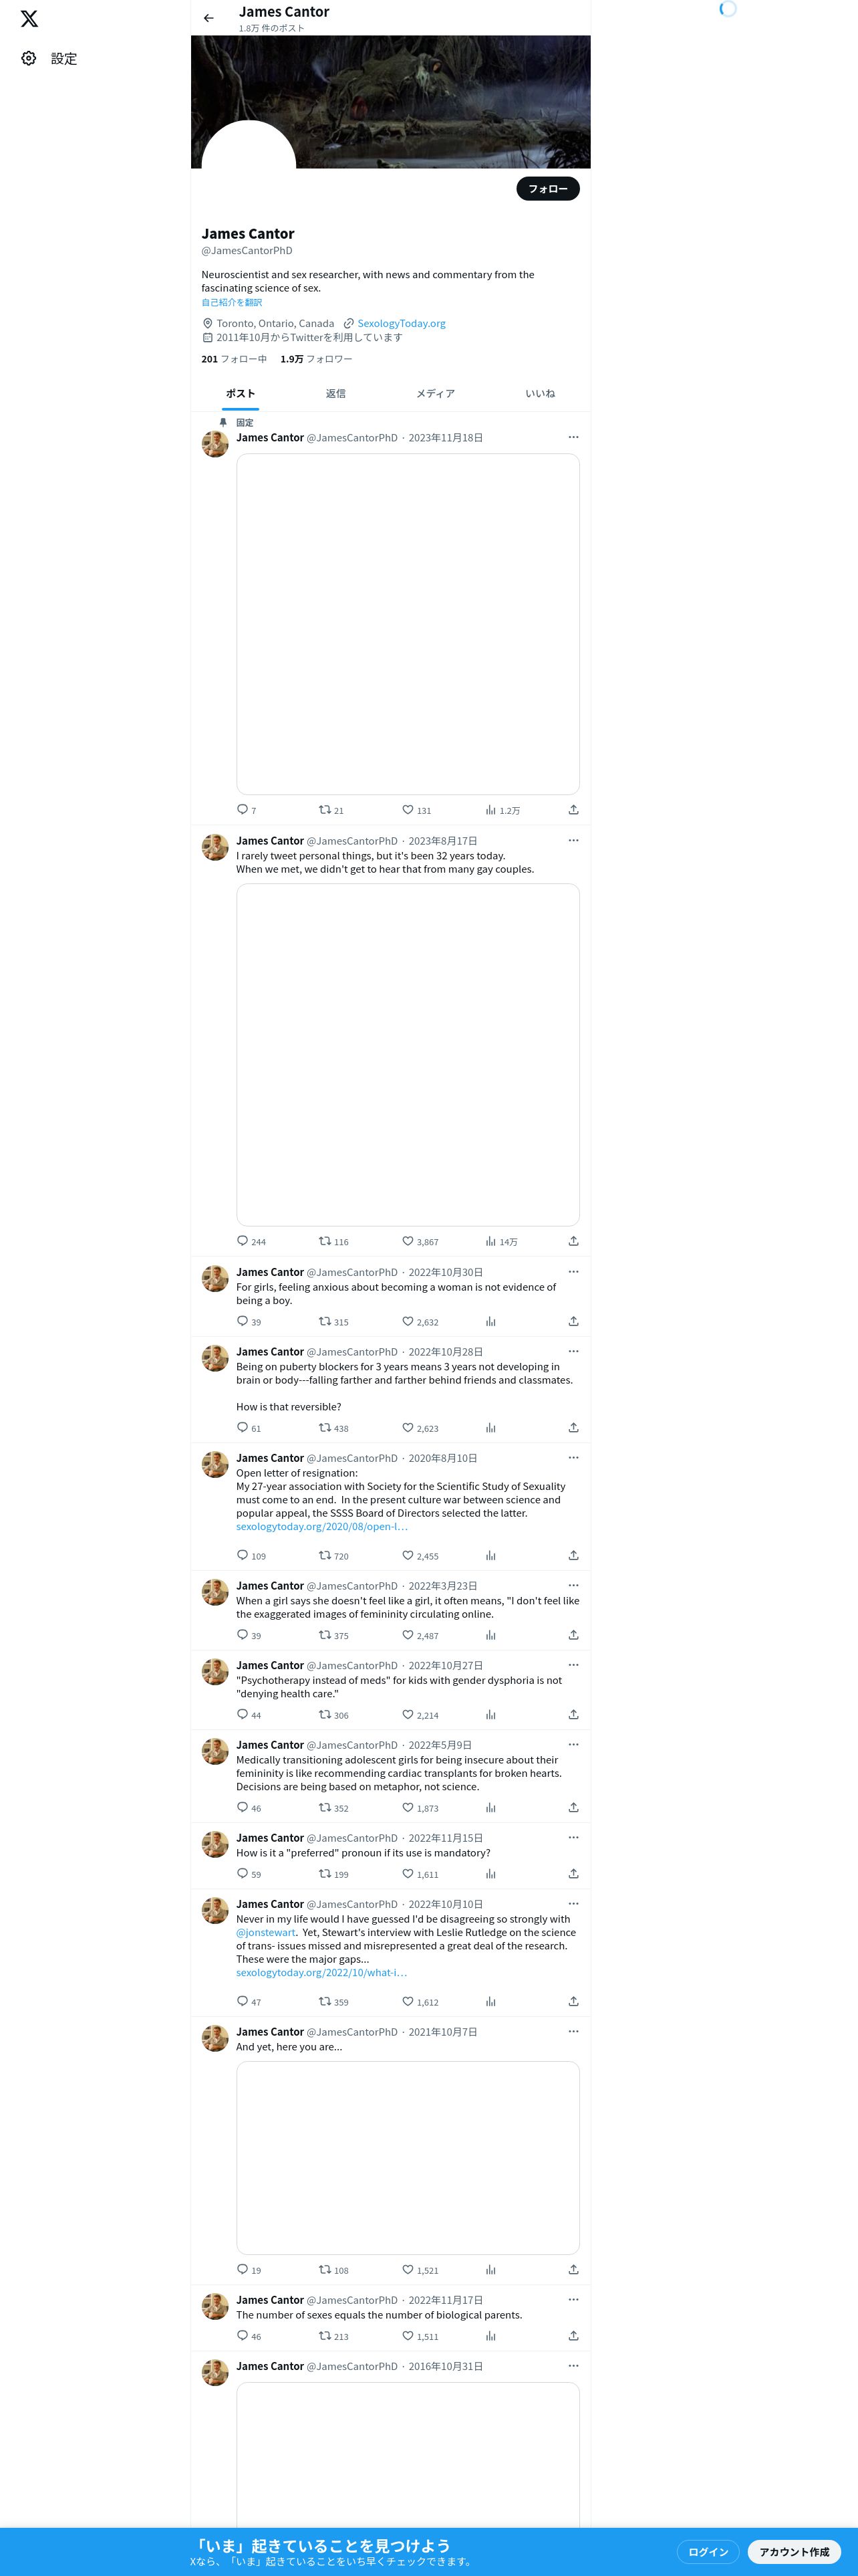
Task: Repost the tweet showing 116 reposts
Action: coord(333,1241)
